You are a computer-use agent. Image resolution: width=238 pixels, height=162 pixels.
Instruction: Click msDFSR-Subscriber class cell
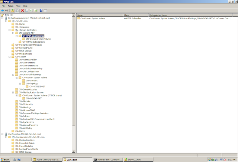click(133, 19)
